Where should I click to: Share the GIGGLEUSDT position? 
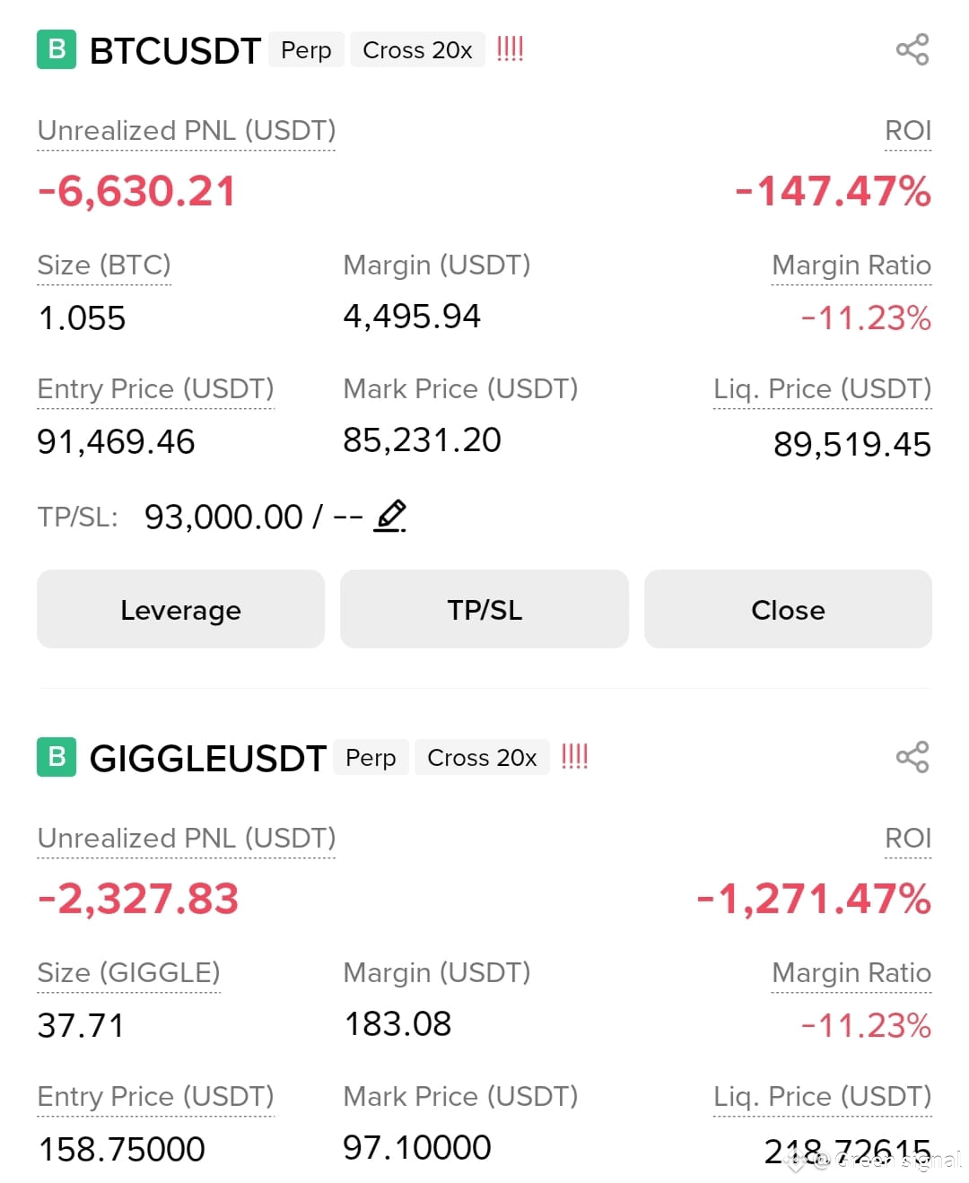point(912,757)
